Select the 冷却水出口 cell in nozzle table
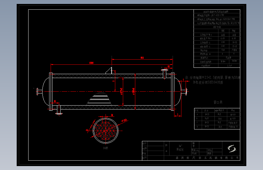Screen dimensions: 263x170 coord(233,127)
